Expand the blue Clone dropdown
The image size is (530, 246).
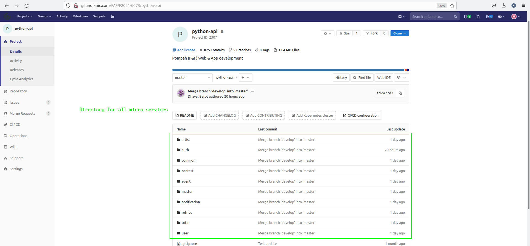[x=399, y=33]
